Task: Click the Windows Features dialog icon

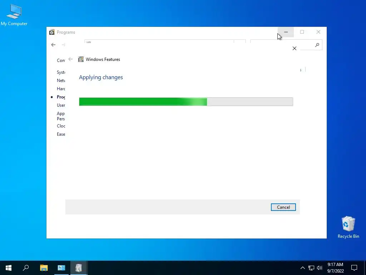Action: click(81, 59)
